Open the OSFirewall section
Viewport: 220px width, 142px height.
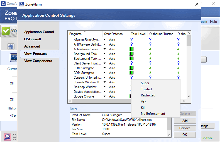[32, 39]
